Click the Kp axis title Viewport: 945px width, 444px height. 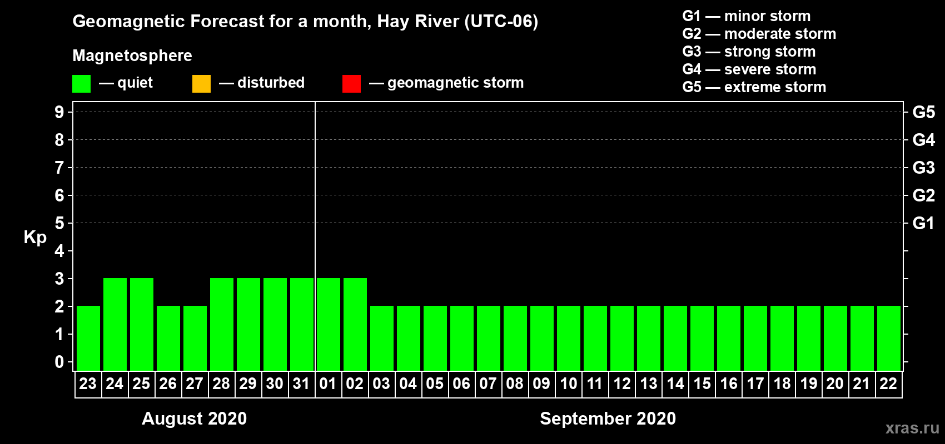tap(35, 238)
